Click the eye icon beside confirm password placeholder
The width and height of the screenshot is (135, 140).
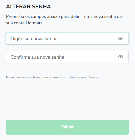tap(121, 57)
